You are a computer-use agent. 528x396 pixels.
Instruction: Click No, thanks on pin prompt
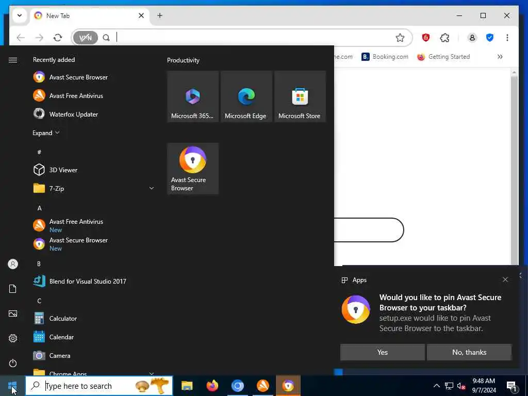click(x=469, y=352)
